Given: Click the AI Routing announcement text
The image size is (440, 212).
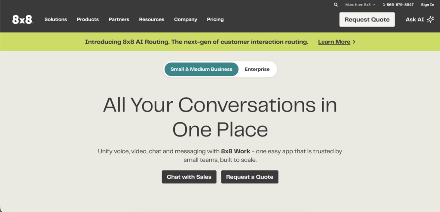Looking at the screenshot, I should (x=196, y=42).
